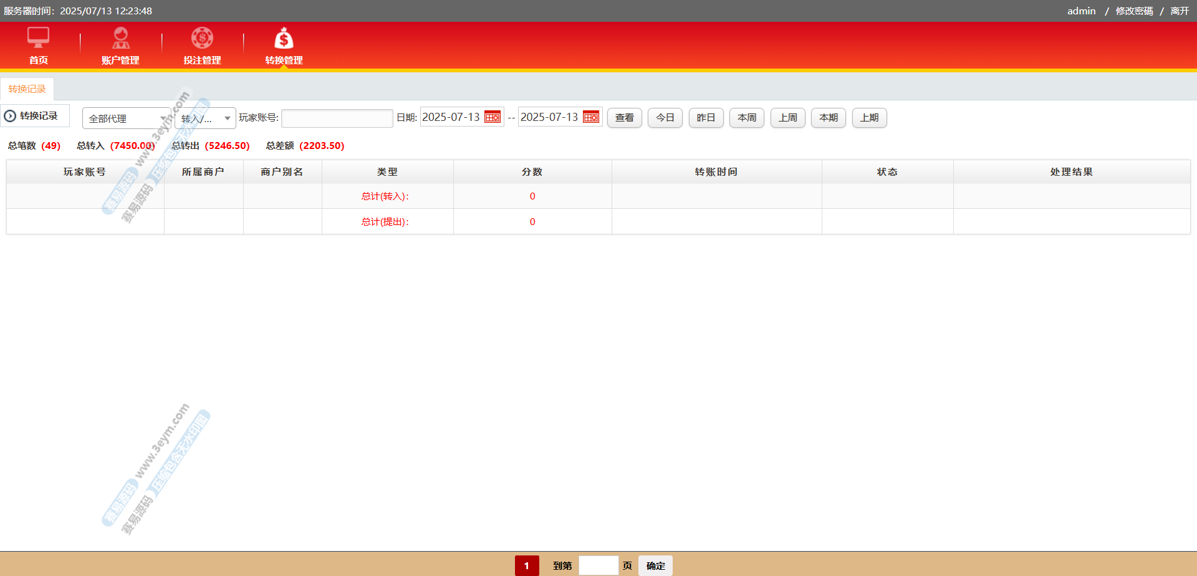Show 本周 records
The image size is (1197, 576).
[747, 118]
